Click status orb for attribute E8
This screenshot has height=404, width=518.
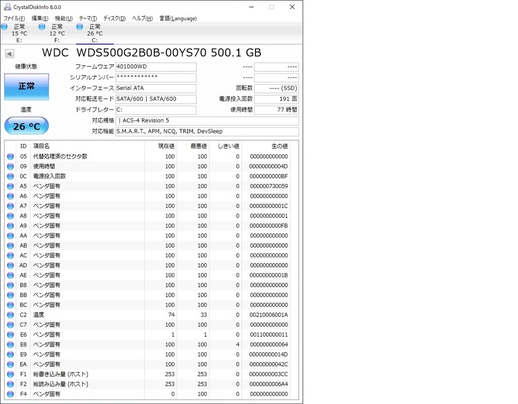tap(11, 345)
